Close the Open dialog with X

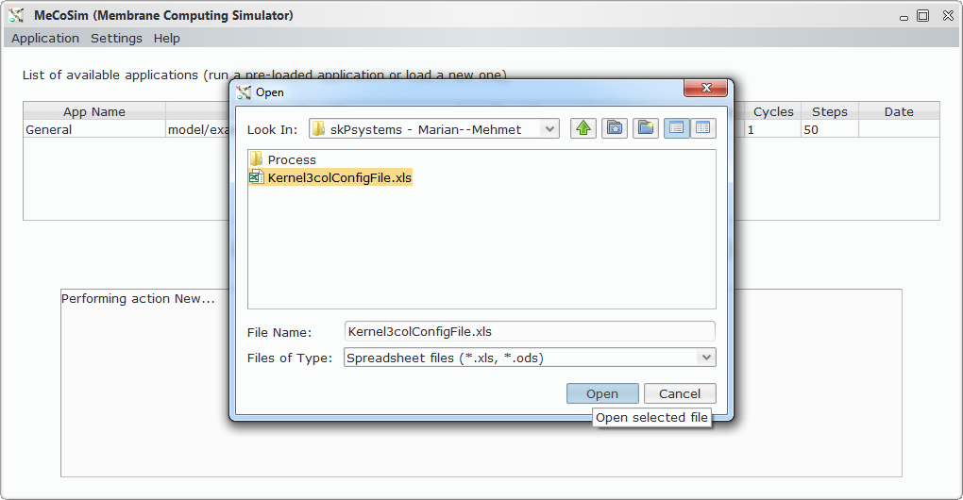point(705,89)
